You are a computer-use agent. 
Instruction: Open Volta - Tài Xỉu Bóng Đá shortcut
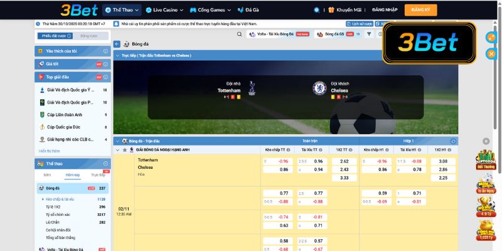pos(279,35)
